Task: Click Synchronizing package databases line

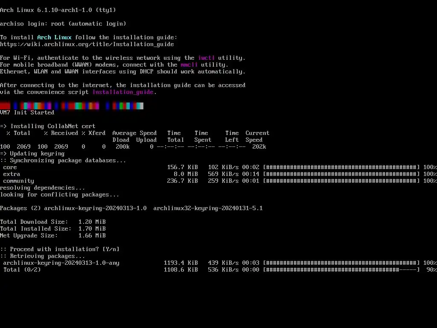Action: coord(63,161)
